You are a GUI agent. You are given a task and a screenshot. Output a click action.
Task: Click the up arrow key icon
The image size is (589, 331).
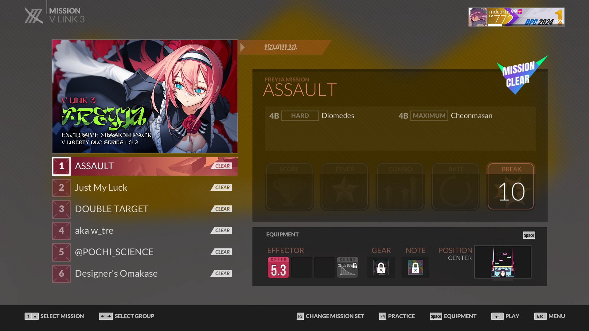(28, 316)
